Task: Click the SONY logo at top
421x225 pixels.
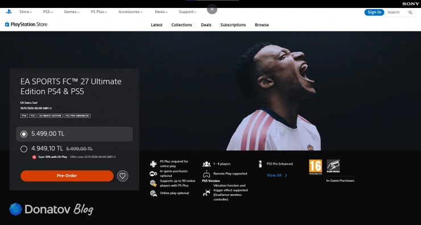Action: pos(410,4)
